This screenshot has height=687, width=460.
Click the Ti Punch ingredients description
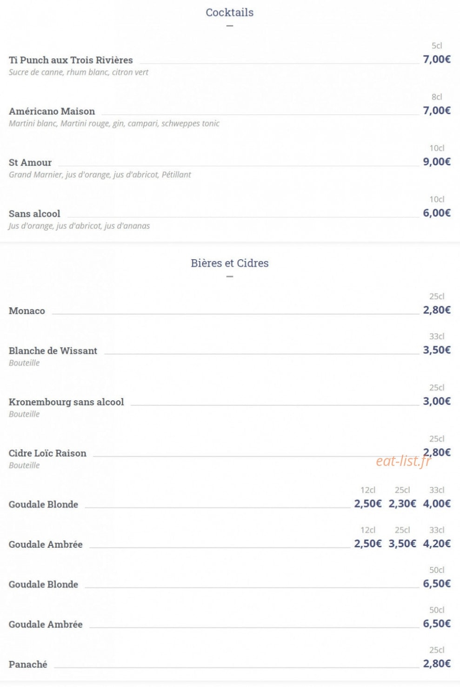(79, 72)
